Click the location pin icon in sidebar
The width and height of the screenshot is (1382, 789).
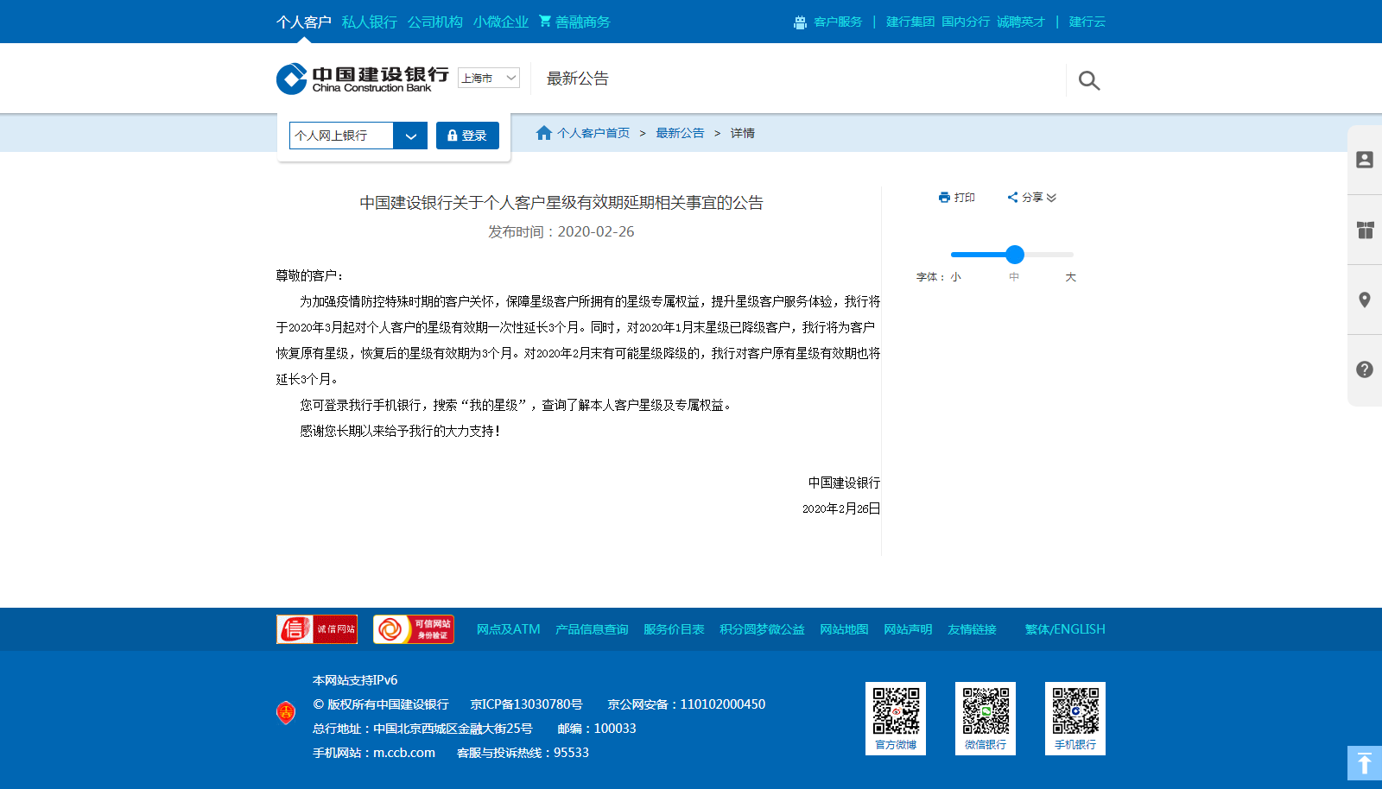(1364, 300)
